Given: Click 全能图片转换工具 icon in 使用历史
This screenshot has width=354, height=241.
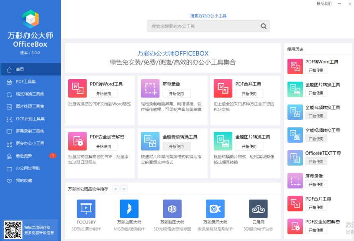Looking at the screenshot, I should pyautogui.click(x=295, y=89).
